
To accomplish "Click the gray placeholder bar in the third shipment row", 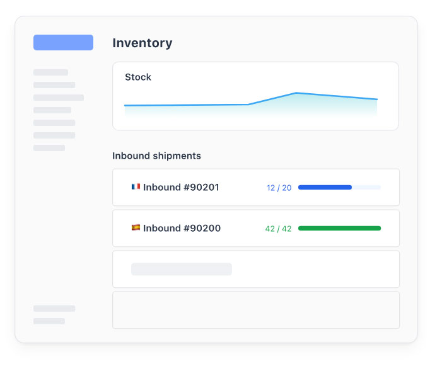I will click(x=181, y=269).
